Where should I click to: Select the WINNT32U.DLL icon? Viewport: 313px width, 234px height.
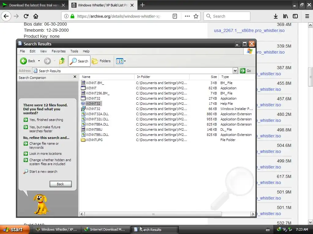(x=83, y=119)
